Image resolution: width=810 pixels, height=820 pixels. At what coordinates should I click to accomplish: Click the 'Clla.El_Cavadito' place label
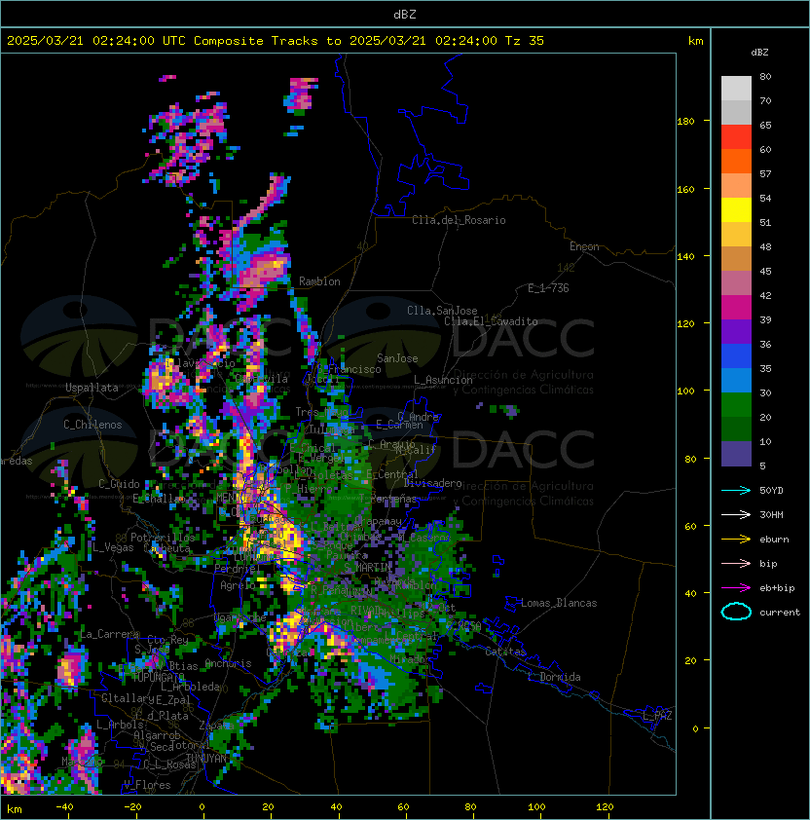[x=491, y=321]
